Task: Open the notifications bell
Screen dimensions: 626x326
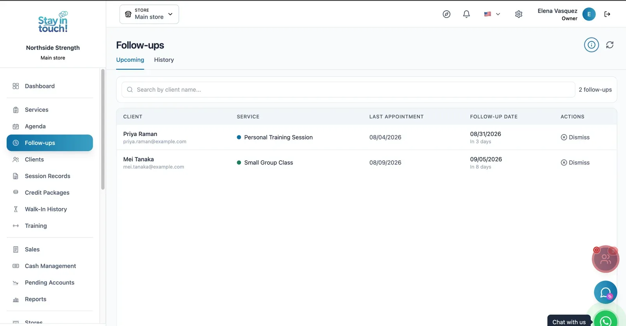Action: 466,14
